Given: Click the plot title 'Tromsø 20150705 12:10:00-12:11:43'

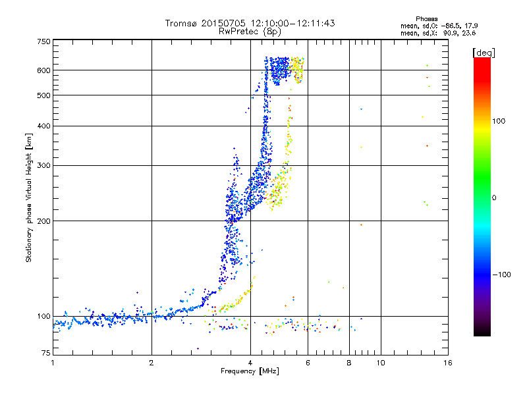Looking at the screenshot, I should pos(250,23).
